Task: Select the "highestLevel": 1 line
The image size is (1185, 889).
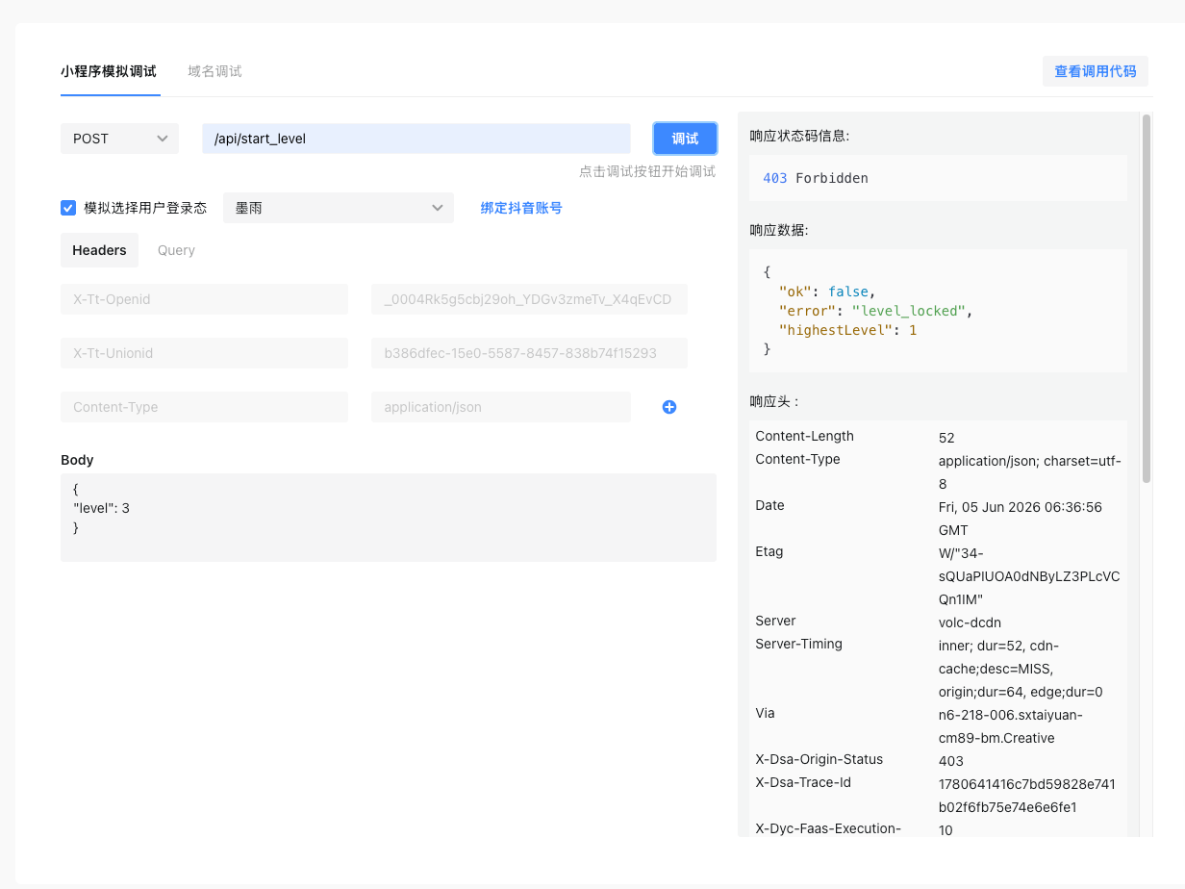Action: (x=847, y=330)
